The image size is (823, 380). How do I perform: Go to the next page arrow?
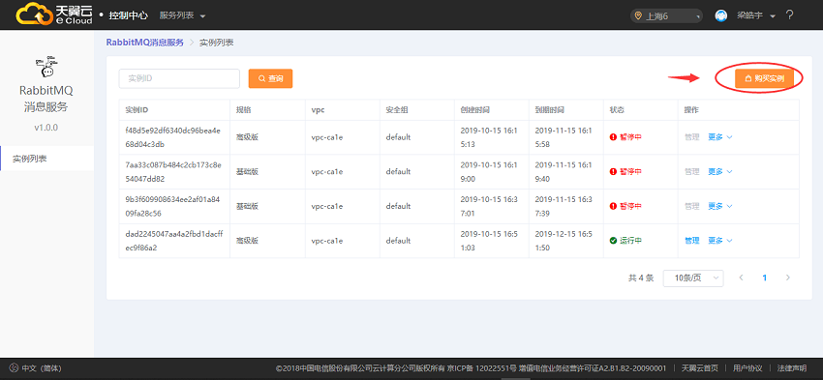pos(787,278)
